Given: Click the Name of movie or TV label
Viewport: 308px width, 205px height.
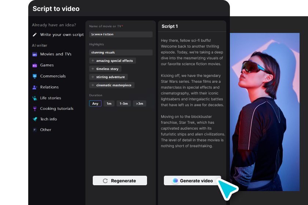Looking at the screenshot, I should 106,26.
